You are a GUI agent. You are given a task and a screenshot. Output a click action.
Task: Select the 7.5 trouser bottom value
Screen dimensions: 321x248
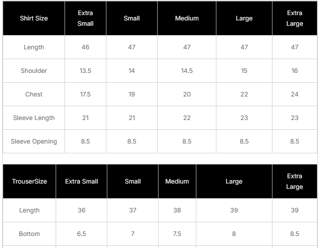click(x=177, y=234)
